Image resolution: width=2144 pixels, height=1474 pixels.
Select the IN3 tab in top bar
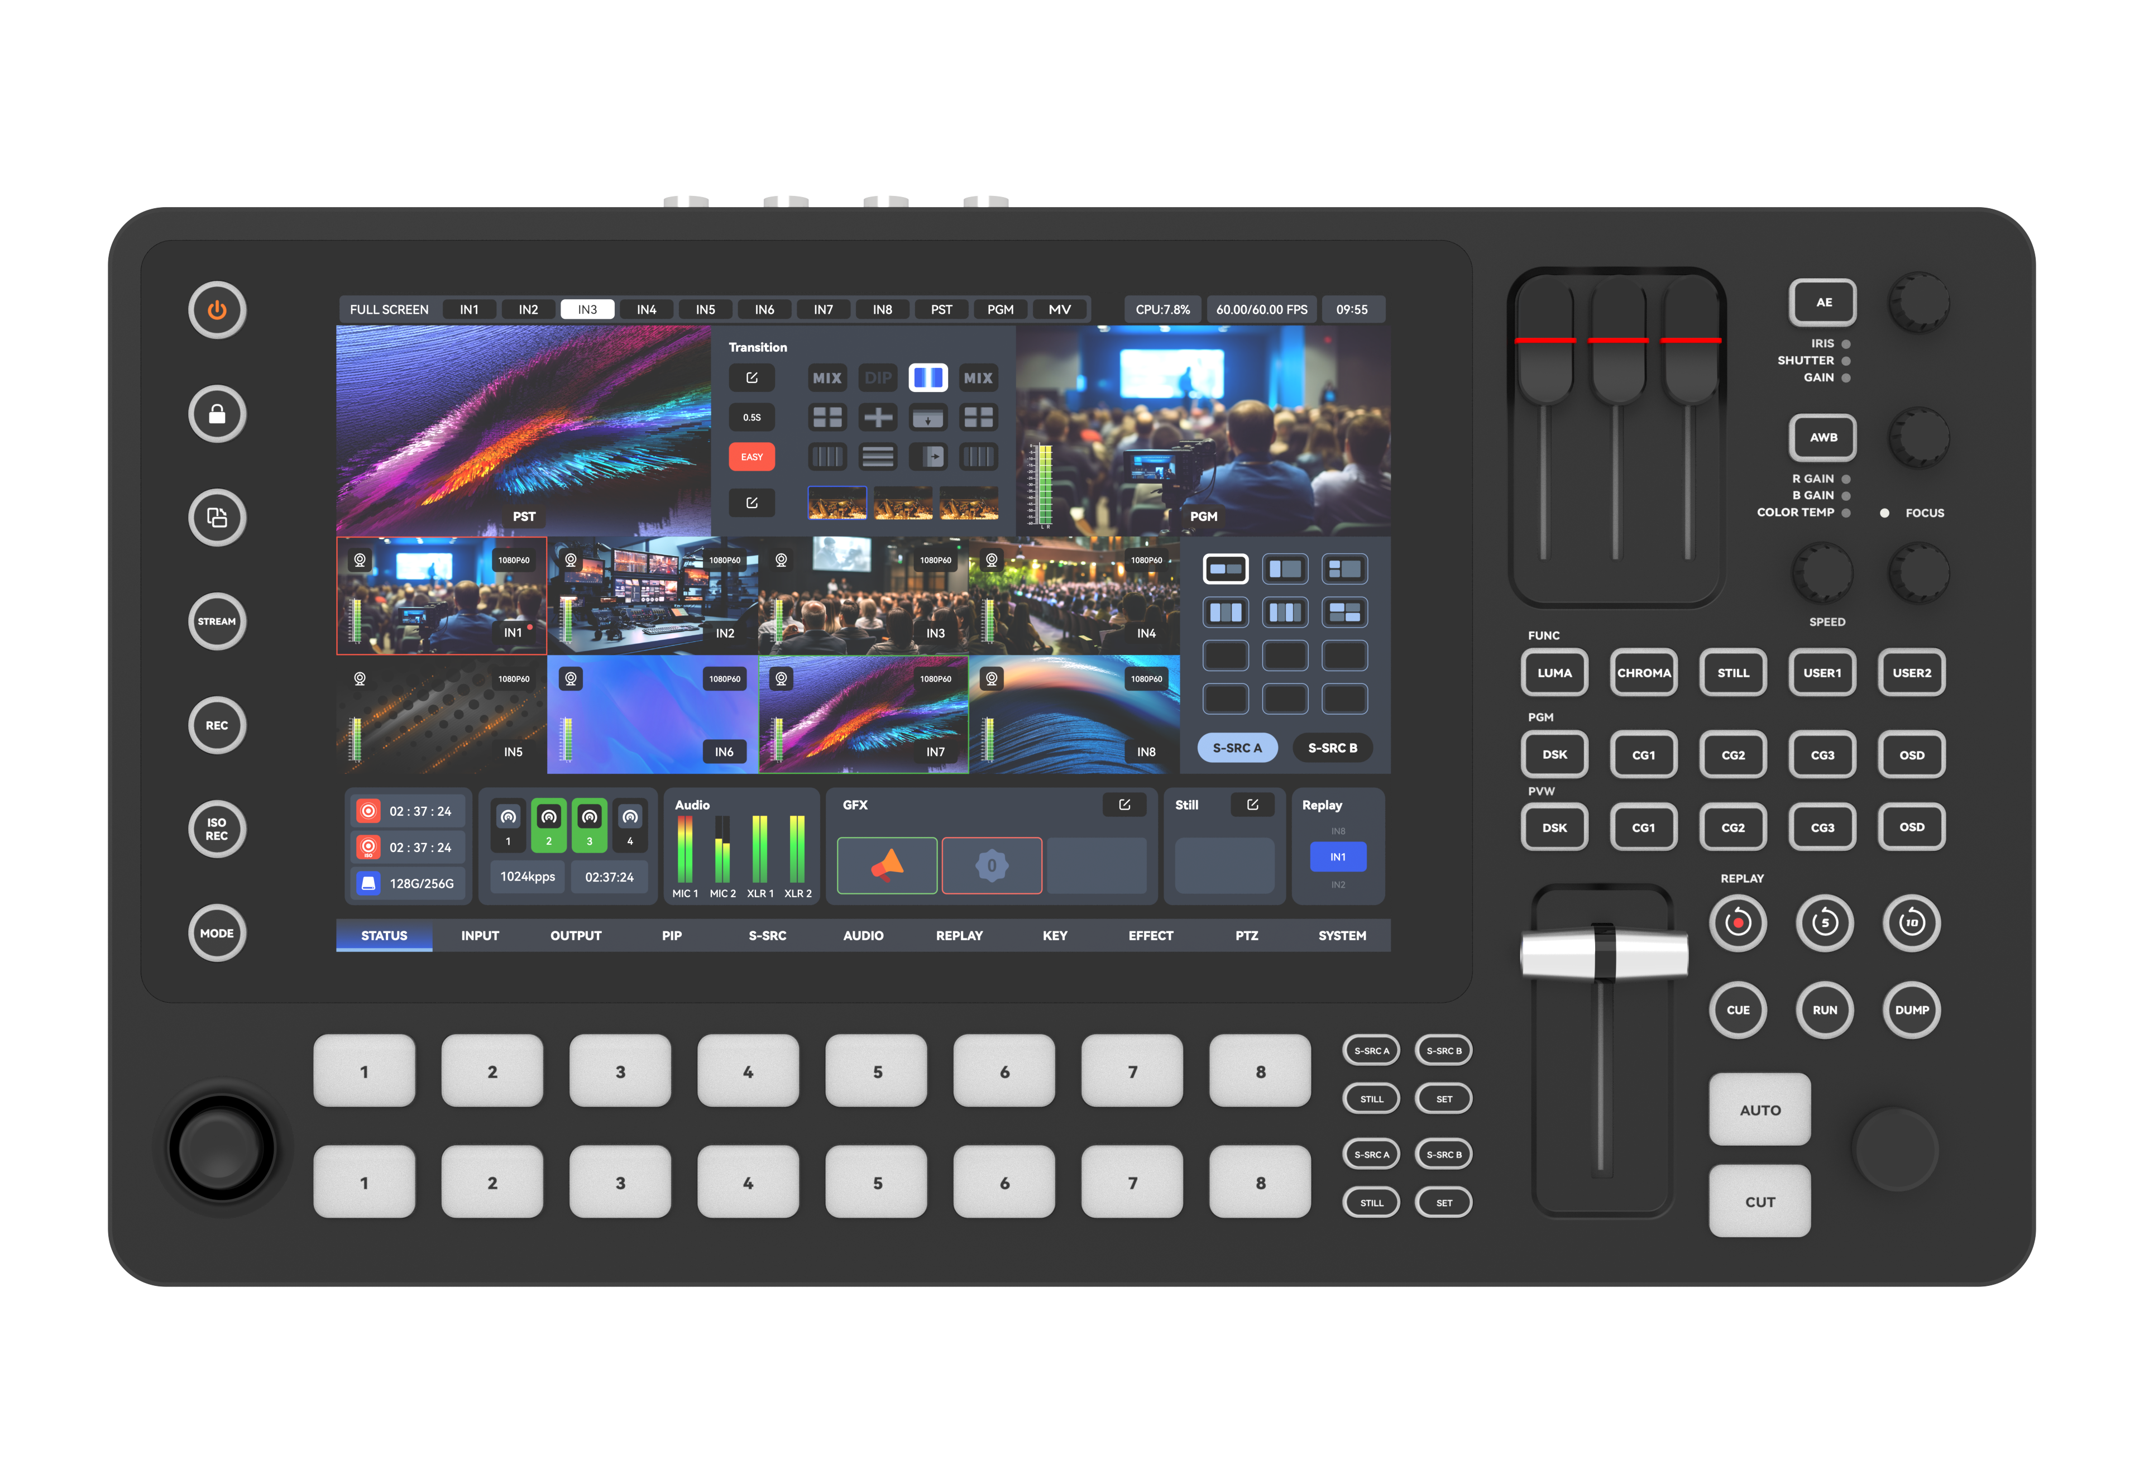(587, 309)
